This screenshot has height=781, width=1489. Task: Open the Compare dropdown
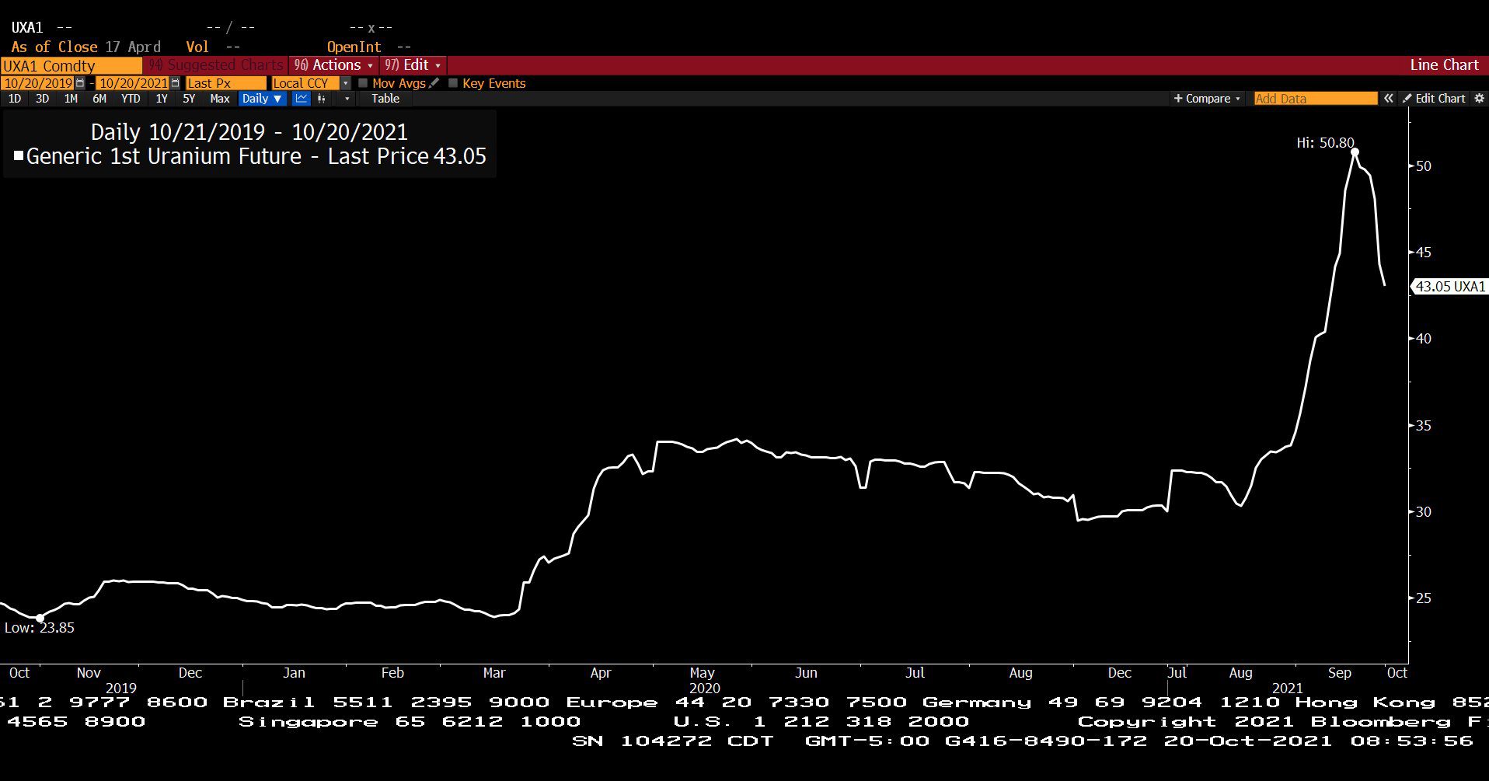[1207, 99]
